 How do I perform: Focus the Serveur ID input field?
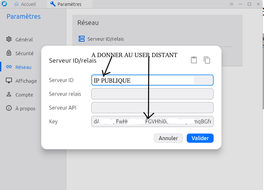[x=152, y=80]
